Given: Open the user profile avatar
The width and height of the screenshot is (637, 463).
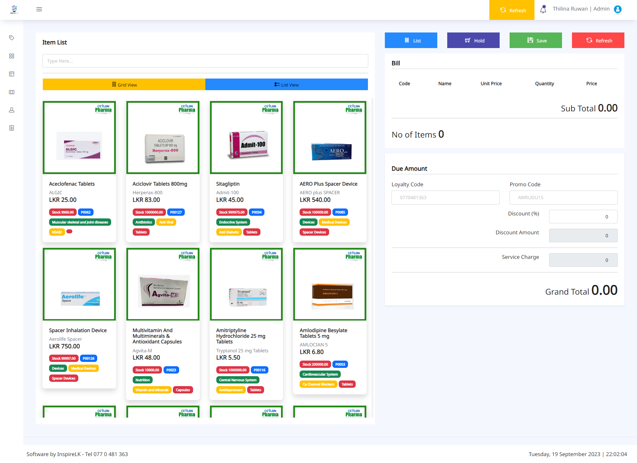Looking at the screenshot, I should (618, 9).
